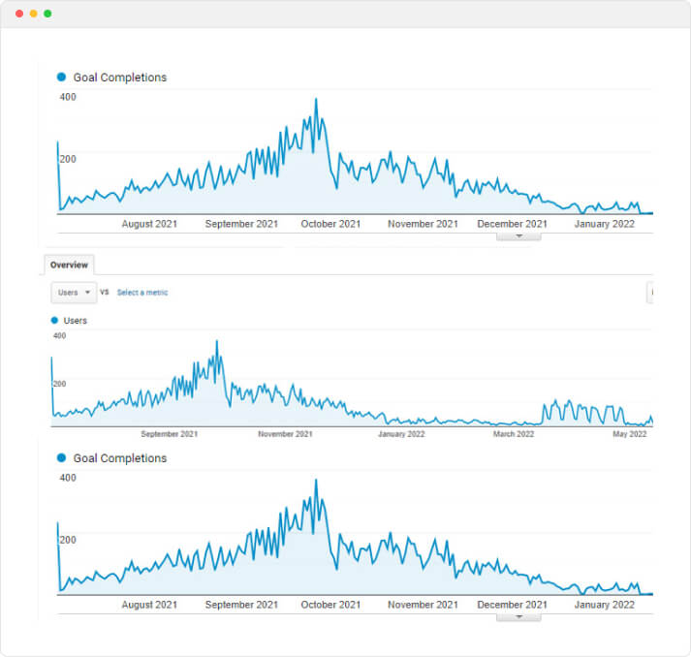Click the 'Select a metric' link

click(x=141, y=292)
